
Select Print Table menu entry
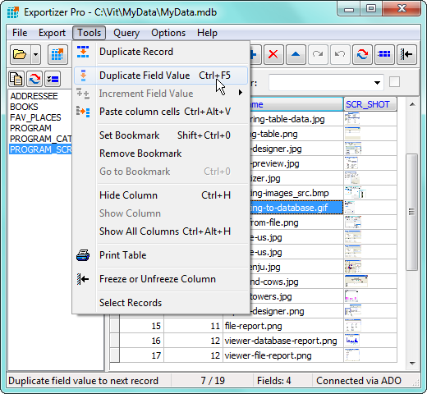coord(161,255)
